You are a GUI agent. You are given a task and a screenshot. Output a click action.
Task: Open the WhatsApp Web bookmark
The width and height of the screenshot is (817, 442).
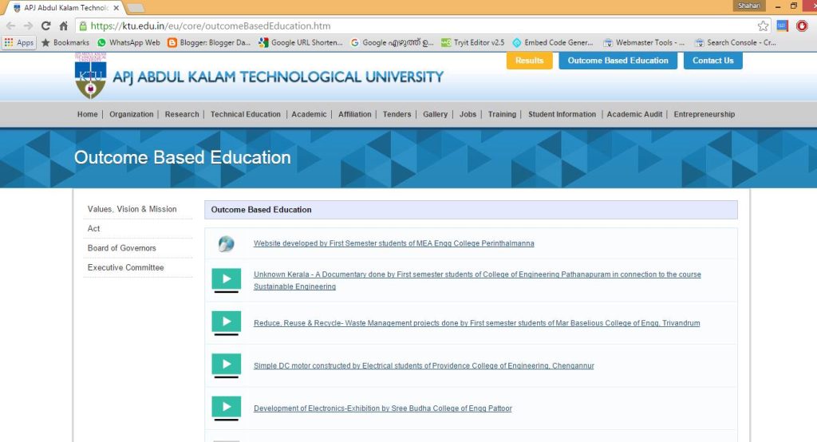(128, 42)
